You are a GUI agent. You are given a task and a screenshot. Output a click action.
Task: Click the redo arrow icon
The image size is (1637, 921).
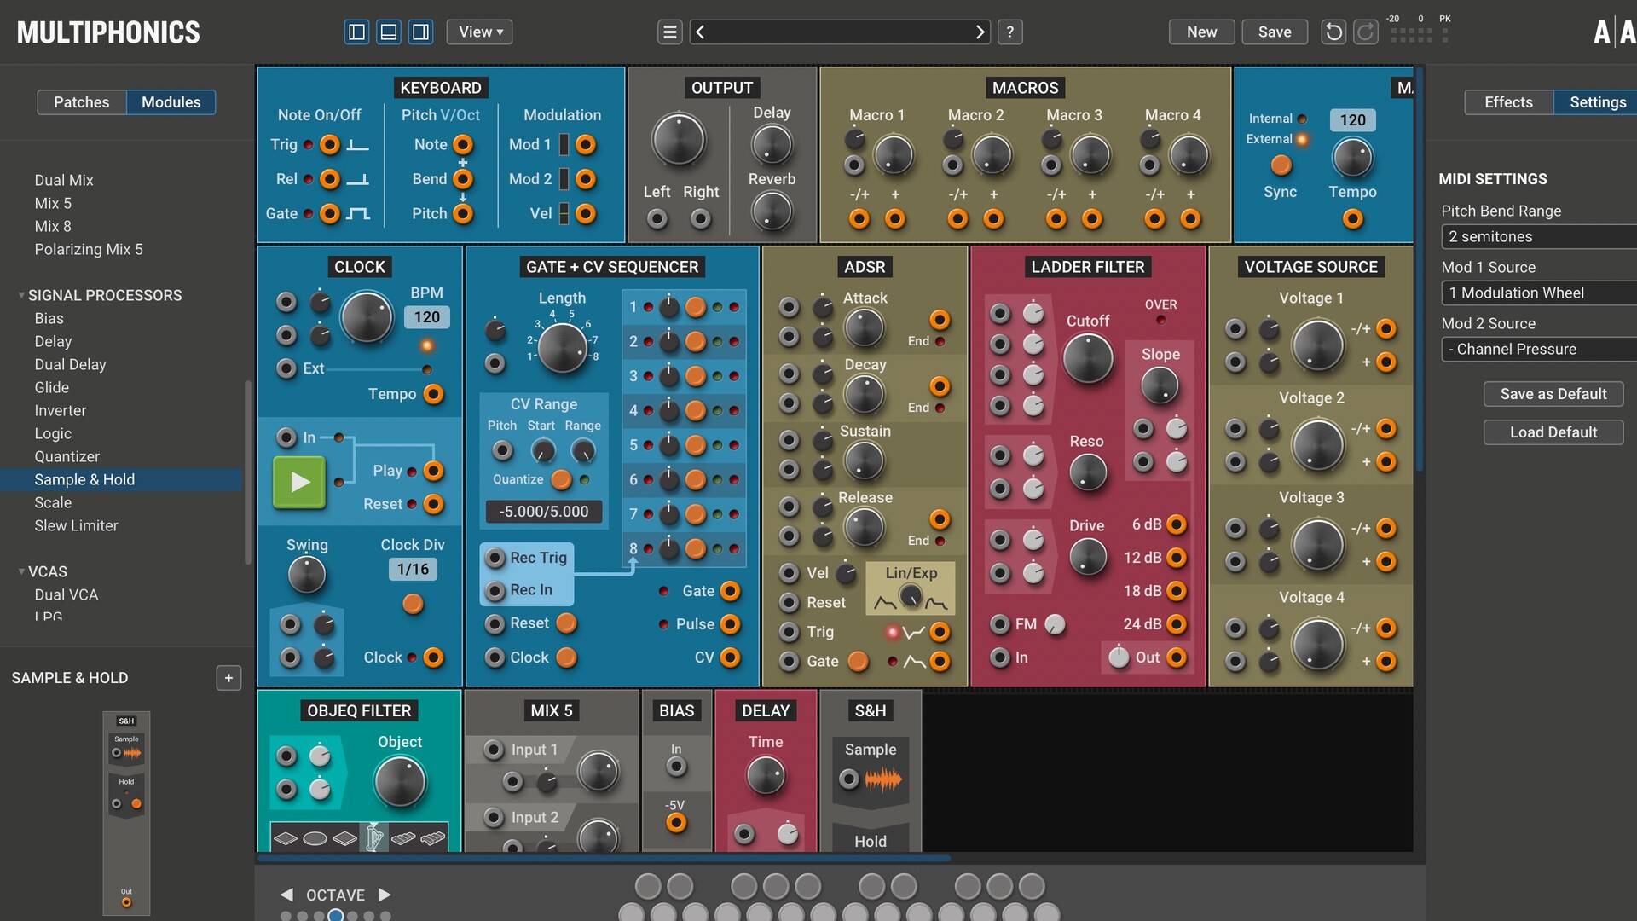click(1366, 32)
